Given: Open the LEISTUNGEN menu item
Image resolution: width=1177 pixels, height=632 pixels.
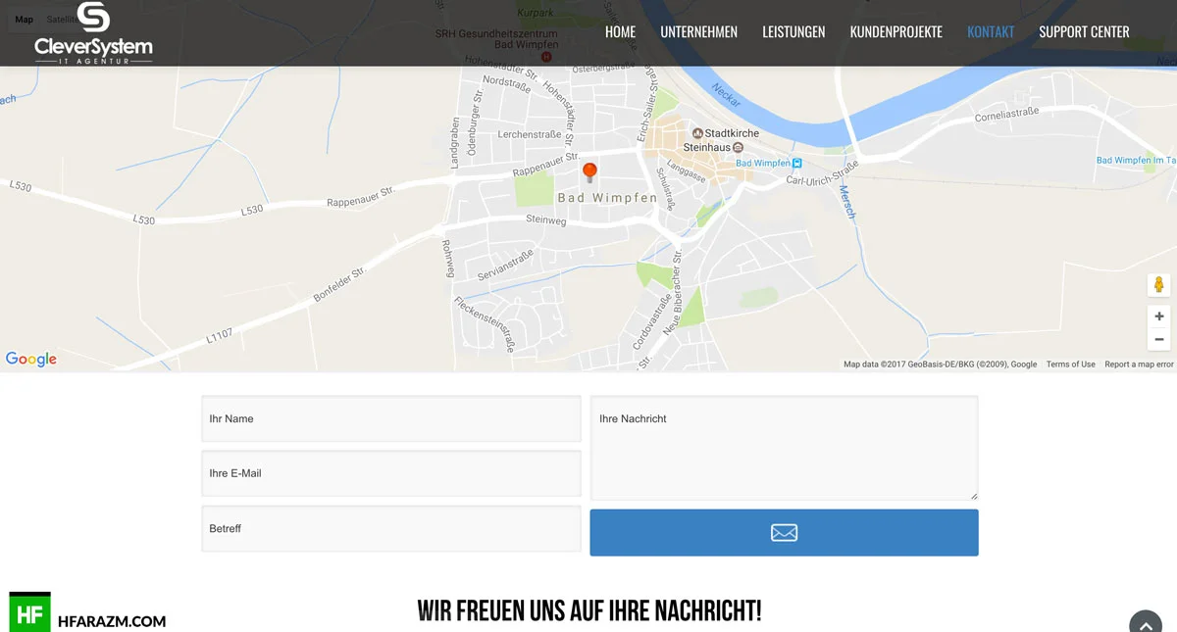Looking at the screenshot, I should point(793,32).
